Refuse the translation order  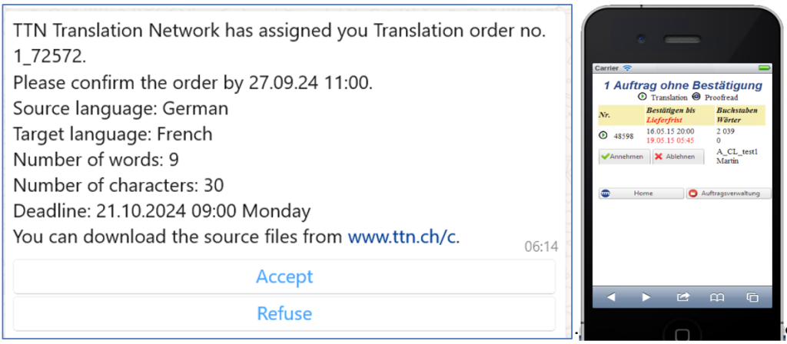point(284,313)
